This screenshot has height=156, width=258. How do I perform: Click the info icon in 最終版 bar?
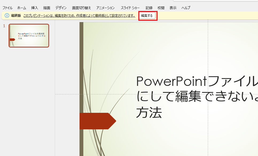[7, 15]
